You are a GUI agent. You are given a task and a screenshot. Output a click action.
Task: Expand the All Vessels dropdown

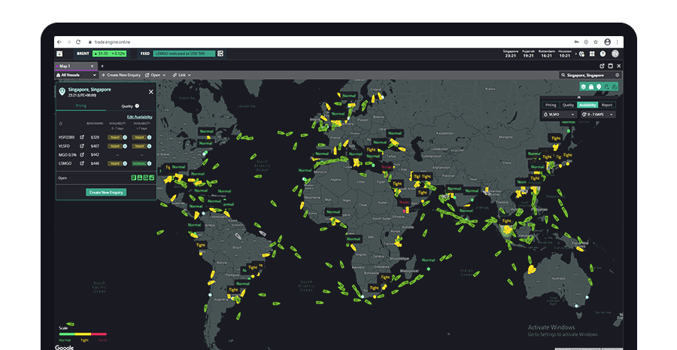tap(77, 75)
